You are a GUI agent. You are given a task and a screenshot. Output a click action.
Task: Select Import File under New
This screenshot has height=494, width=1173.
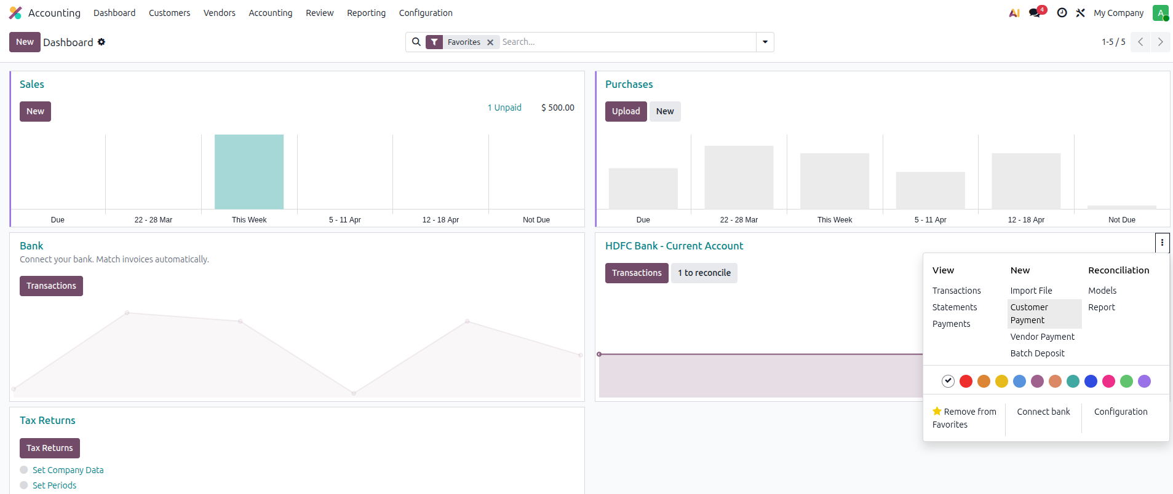pos(1032,291)
